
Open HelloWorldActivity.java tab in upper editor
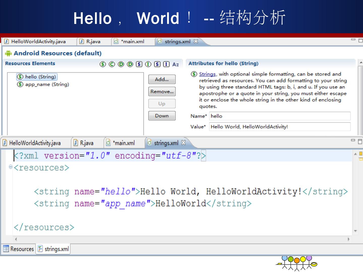38,42
